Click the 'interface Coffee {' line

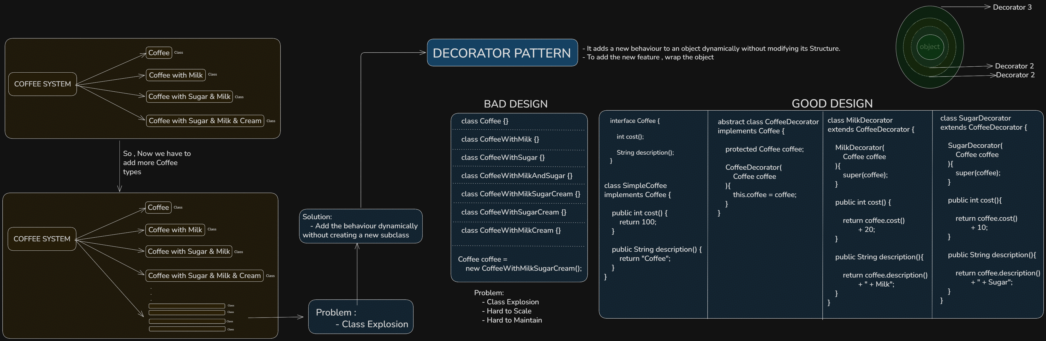(635, 121)
